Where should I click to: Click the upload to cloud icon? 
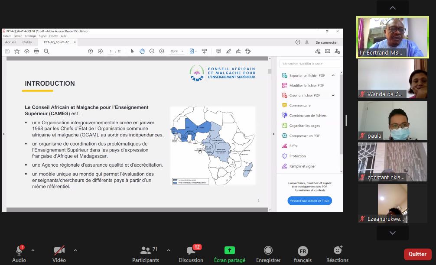(27, 51)
